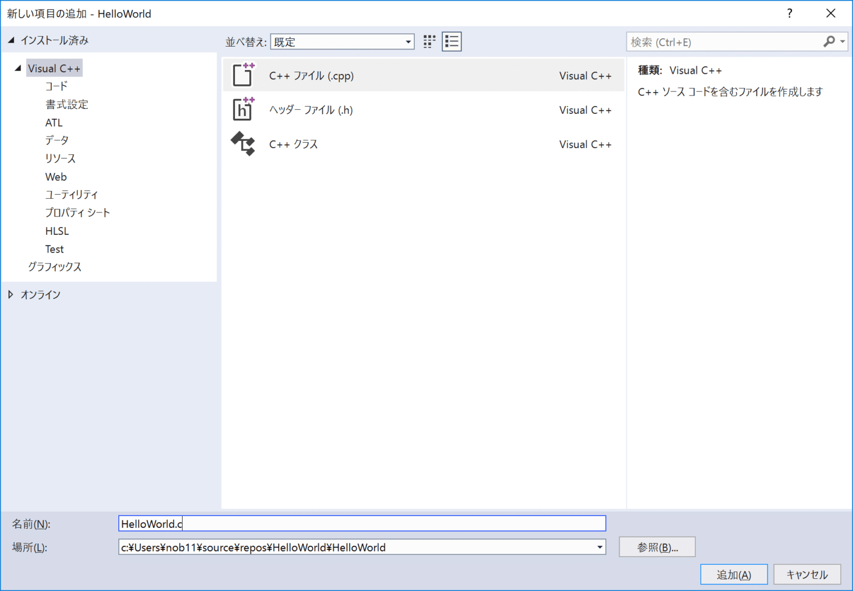Expand the オンライン section
853x591 pixels.
pos(11,295)
